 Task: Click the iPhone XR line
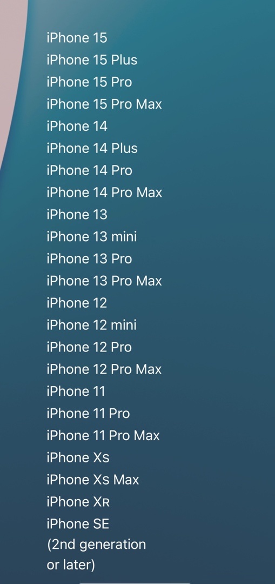coord(78,502)
